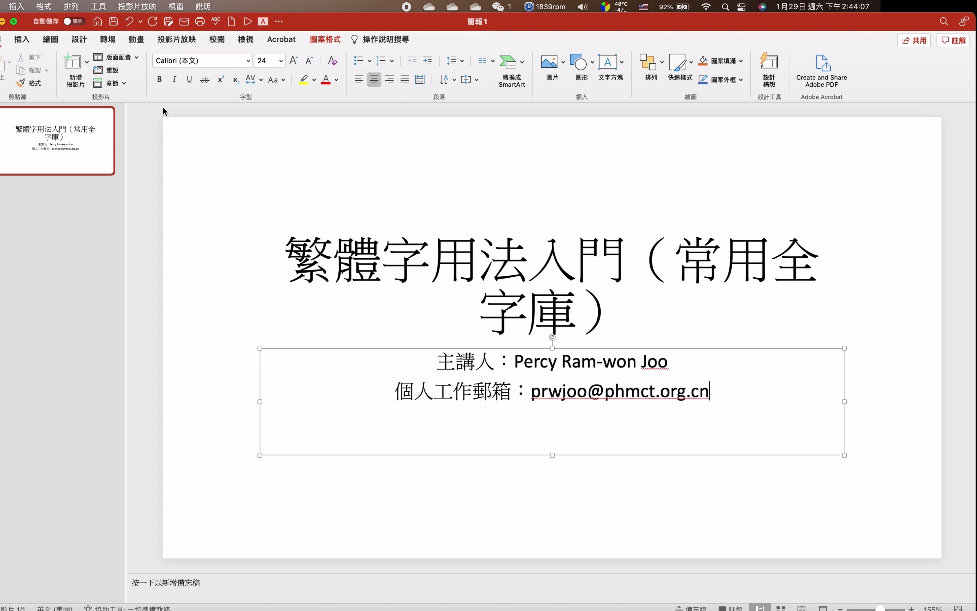
Task: Select slide 1 thumbnail
Action: pyautogui.click(x=57, y=141)
